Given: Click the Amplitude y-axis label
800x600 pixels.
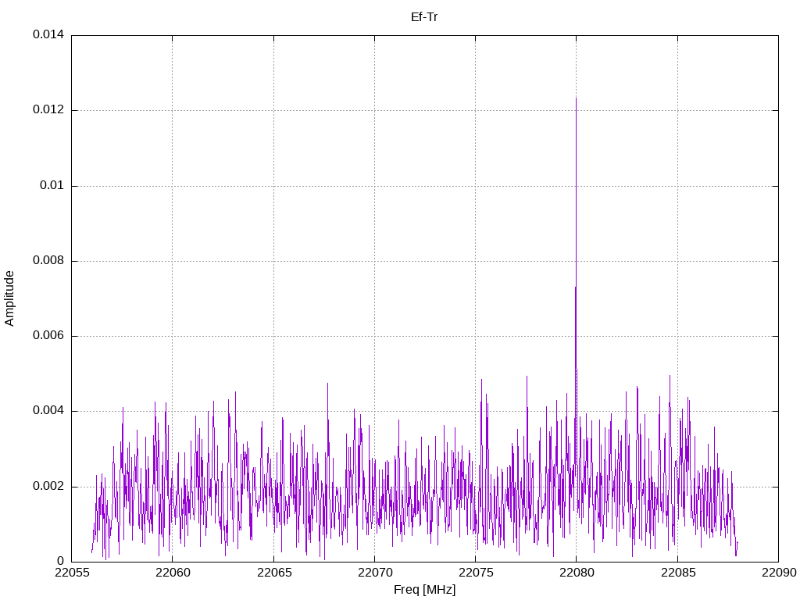Looking at the screenshot, I should pos(9,298).
